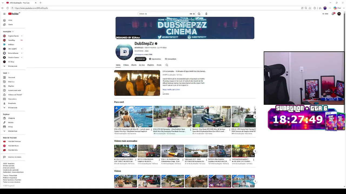
Task: Open the DubStepZz channel avatar
Action: [x=124, y=51]
